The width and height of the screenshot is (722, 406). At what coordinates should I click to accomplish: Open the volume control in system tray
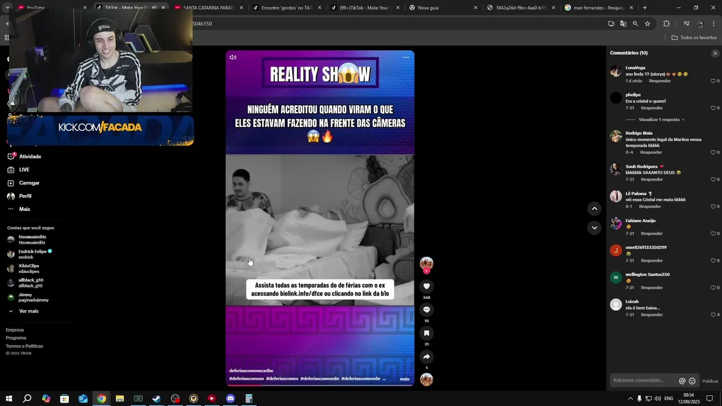point(658,399)
